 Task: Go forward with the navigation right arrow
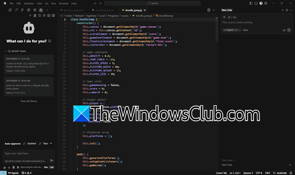[x=100, y=3]
